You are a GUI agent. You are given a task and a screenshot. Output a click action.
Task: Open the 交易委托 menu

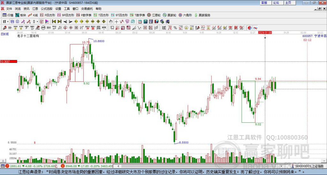pos(87,9)
